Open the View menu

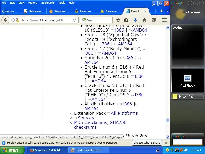click(x=22, y=3)
